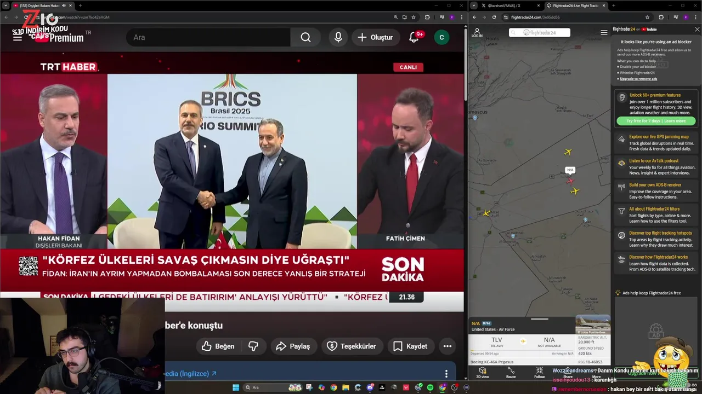Open the YouTube hamburger guide menu
The height and width of the screenshot is (394, 702).
pos(18,37)
